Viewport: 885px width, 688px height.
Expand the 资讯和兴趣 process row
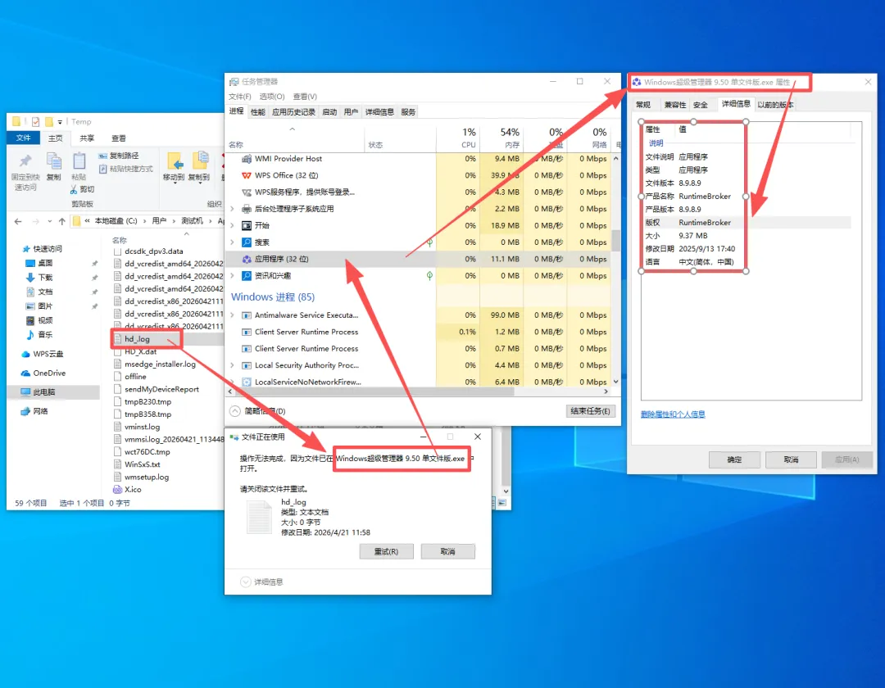pyautogui.click(x=232, y=276)
